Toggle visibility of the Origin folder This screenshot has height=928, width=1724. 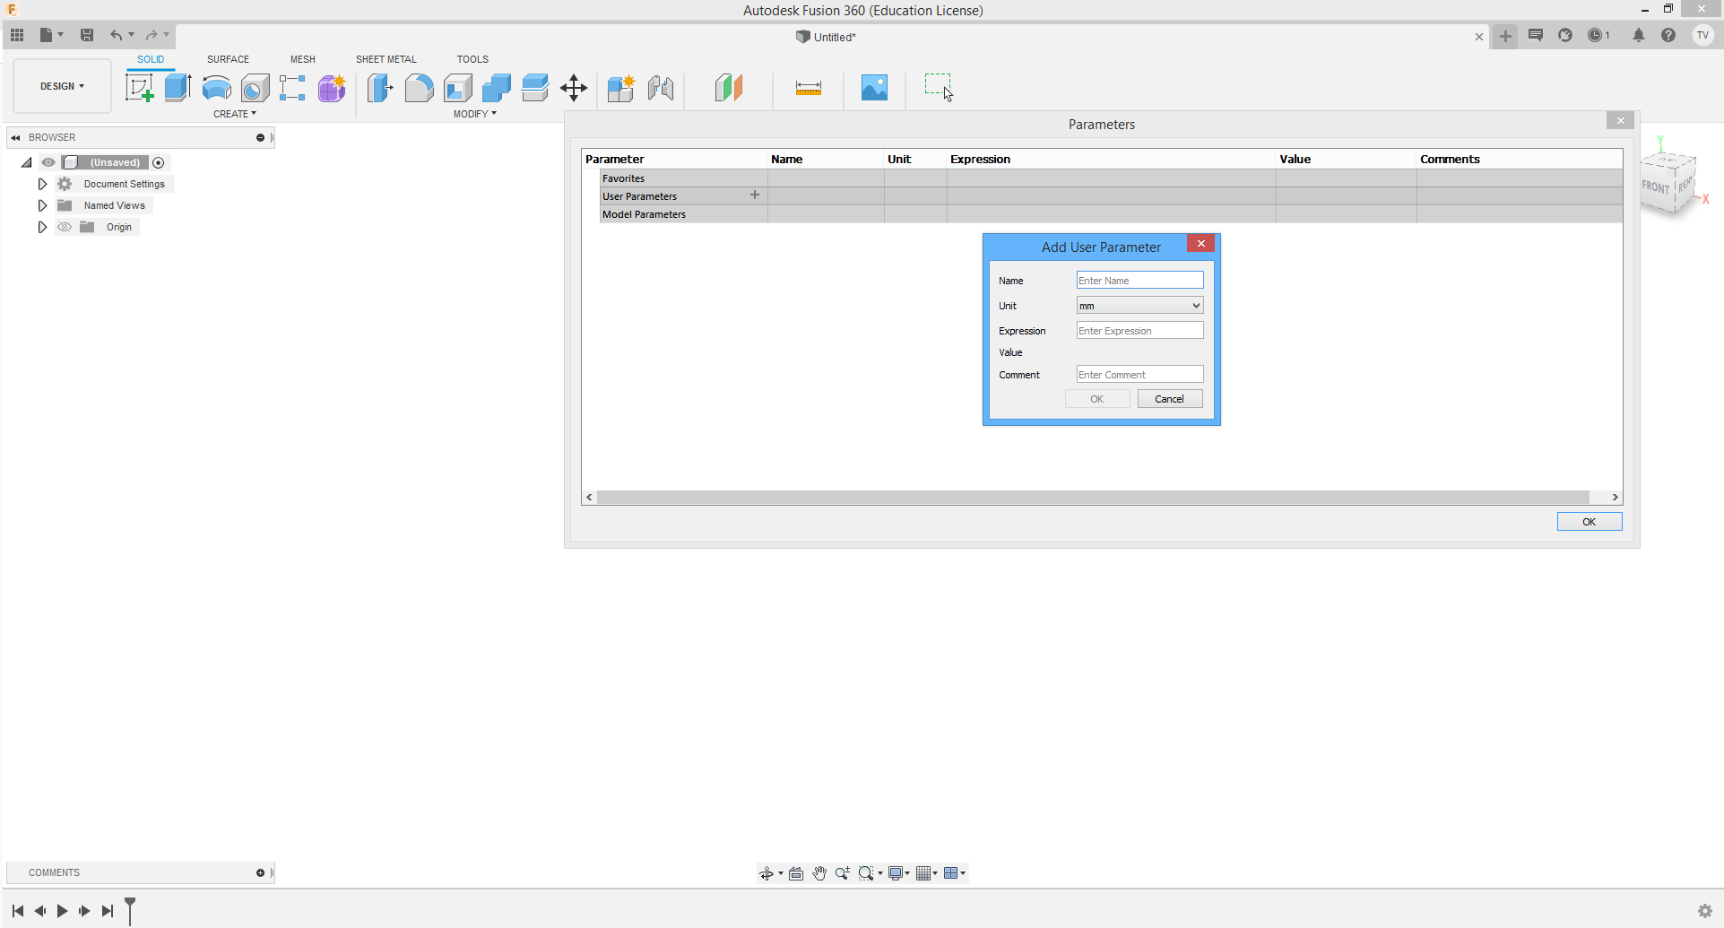[65, 227]
